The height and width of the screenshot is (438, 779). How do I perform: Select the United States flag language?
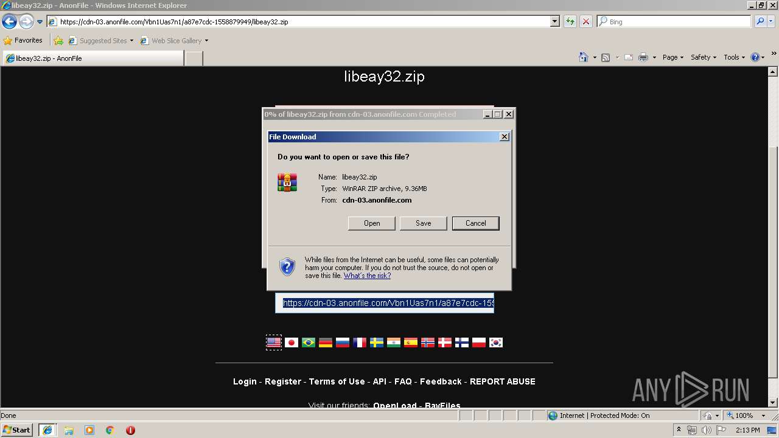[274, 342]
